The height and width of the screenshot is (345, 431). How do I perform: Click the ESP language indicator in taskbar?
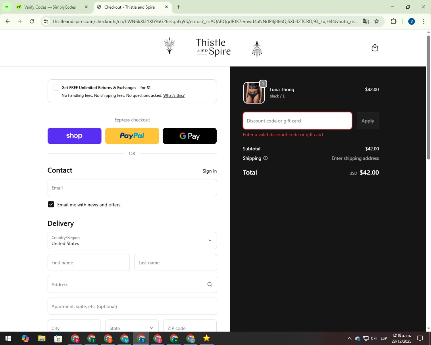384,338
